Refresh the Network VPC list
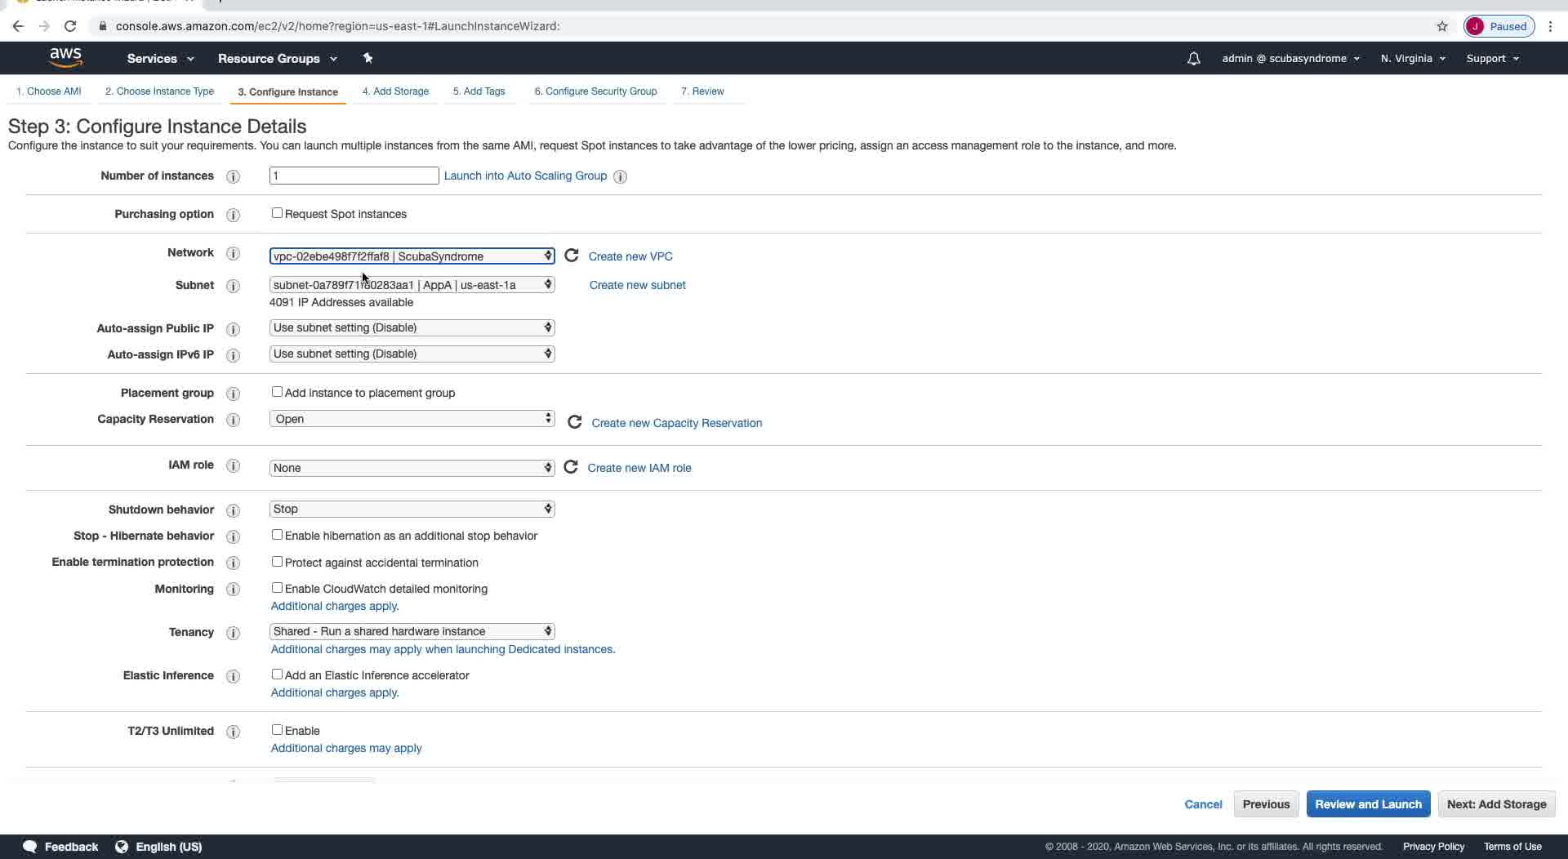This screenshot has width=1568, height=859. click(572, 256)
